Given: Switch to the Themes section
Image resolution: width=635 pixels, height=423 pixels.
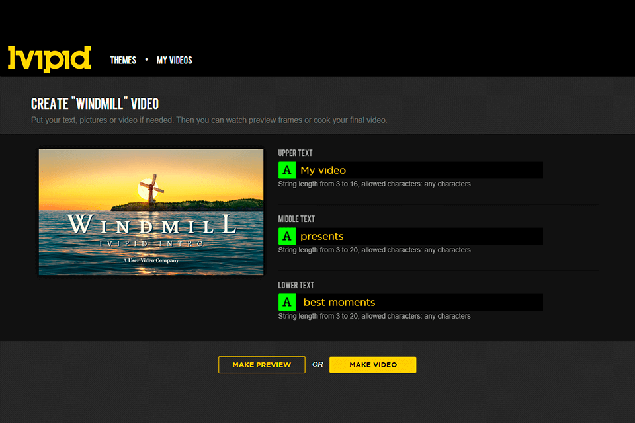Looking at the screenshot, I should (123, 59).
